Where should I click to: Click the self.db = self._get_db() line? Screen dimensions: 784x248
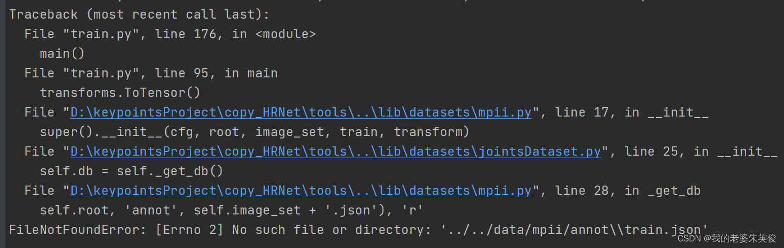coord(132,171)
